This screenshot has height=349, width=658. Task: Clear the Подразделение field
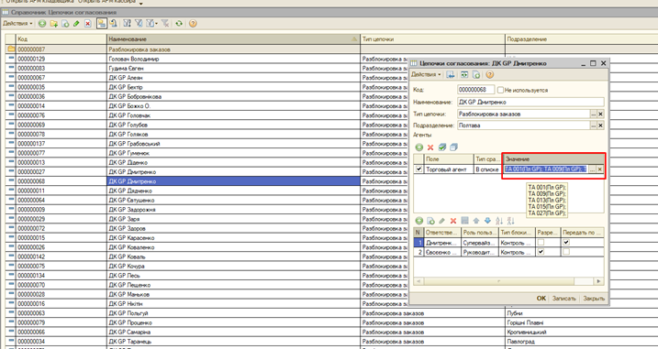click(x=600, y=125)
